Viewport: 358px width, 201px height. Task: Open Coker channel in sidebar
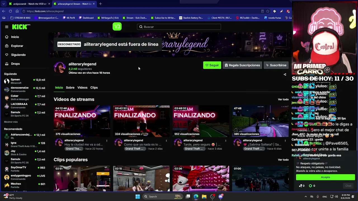pyautogui.click(x=25, y=97)
